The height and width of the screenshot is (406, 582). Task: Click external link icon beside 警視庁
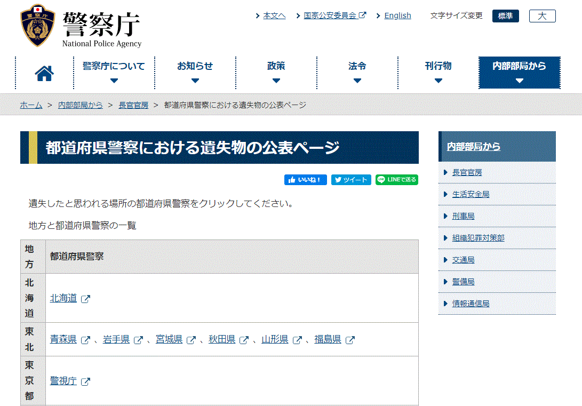(85, 381)
